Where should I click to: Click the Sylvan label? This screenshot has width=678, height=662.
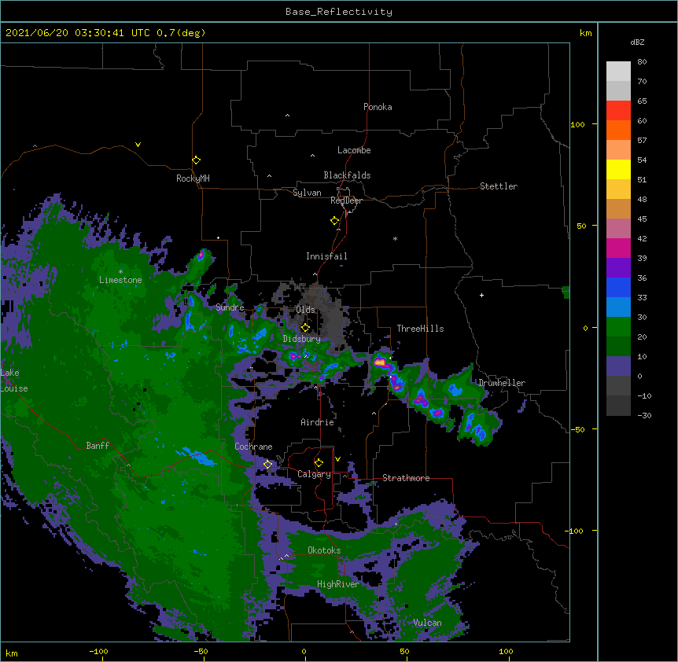click(x=307, y=193)
